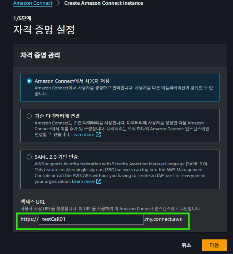The image size is (233, 254).
Task: Choose the '기존 디렉터리에 연결' radio button
Action: [x=29, y=116]
